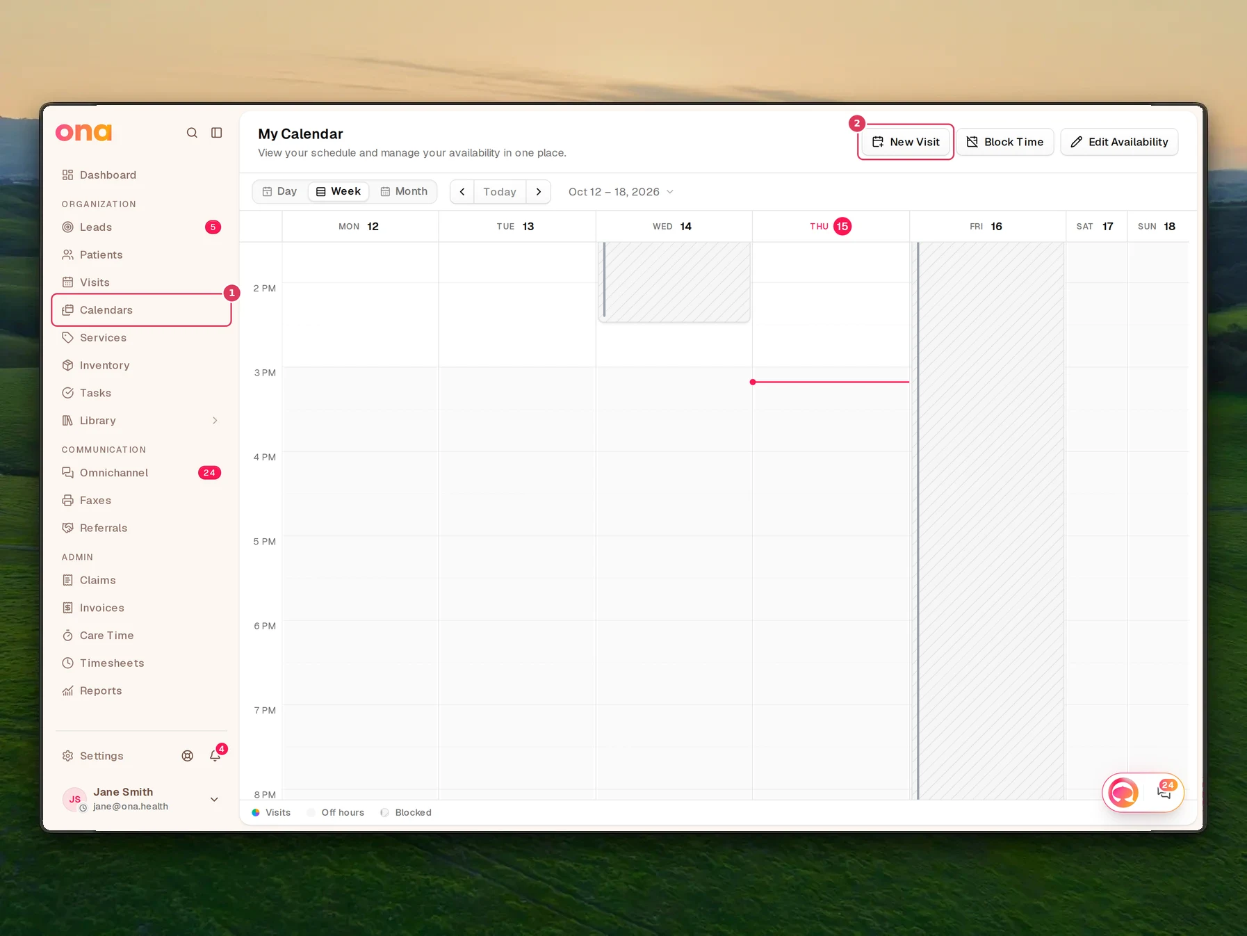This screenshot has width=1247, height=936.
Task: Open Dashboard from the sidebar
Action: pos(141,175)
